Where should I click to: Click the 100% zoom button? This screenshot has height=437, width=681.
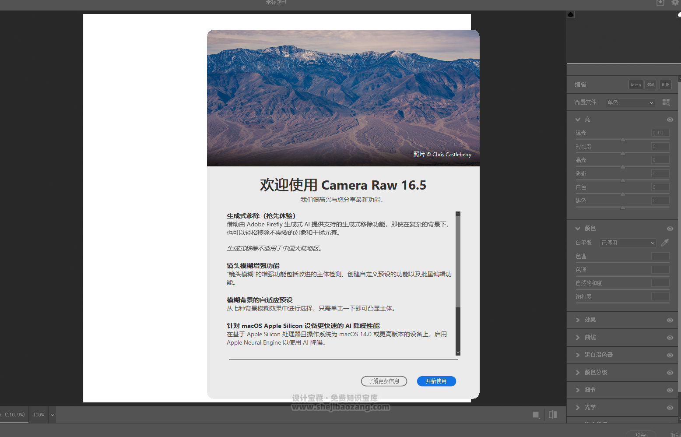coord(39,415)
